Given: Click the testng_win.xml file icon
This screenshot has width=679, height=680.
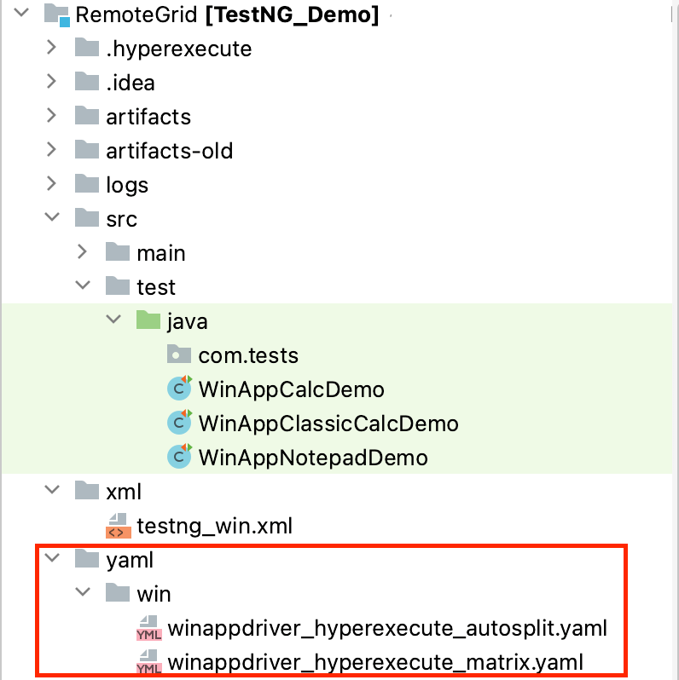Looking at the screenshot, I should pyautogui.click(x=118, y=526).
